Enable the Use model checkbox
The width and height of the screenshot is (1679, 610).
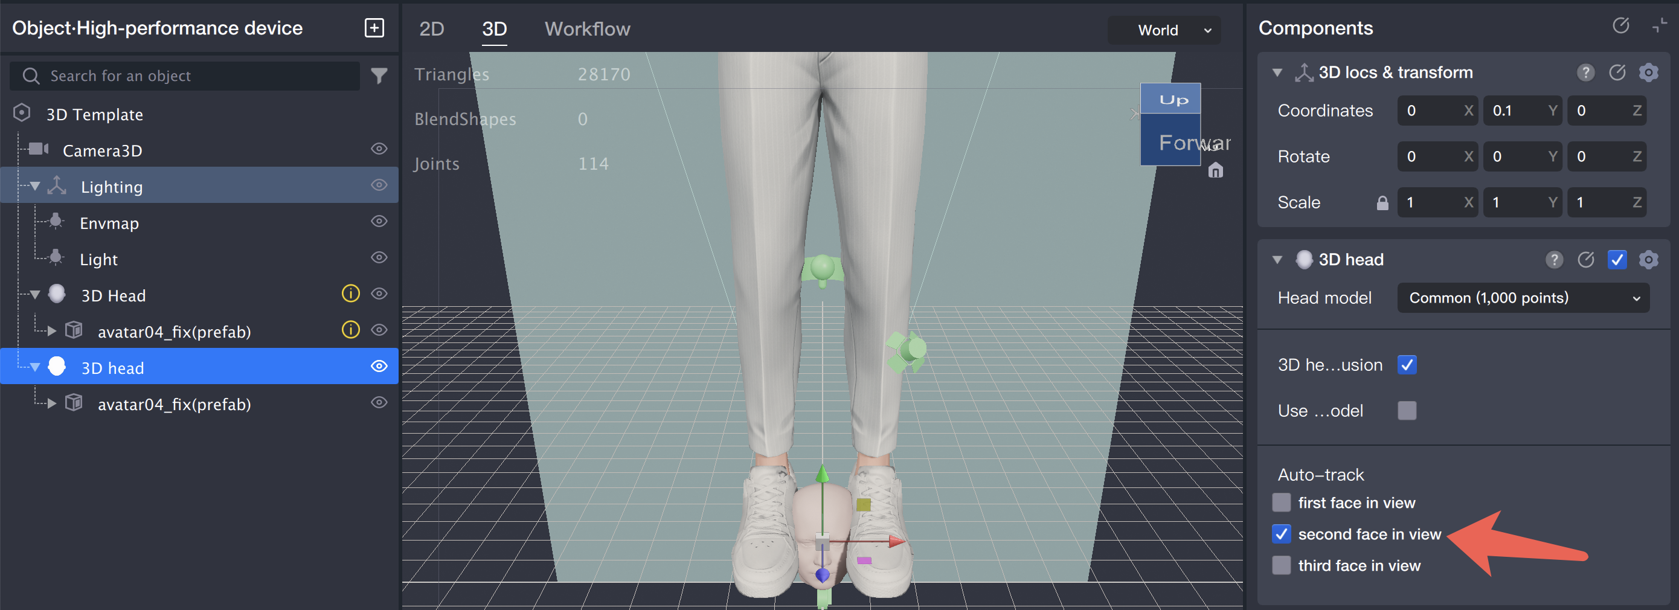[1407, 411]
